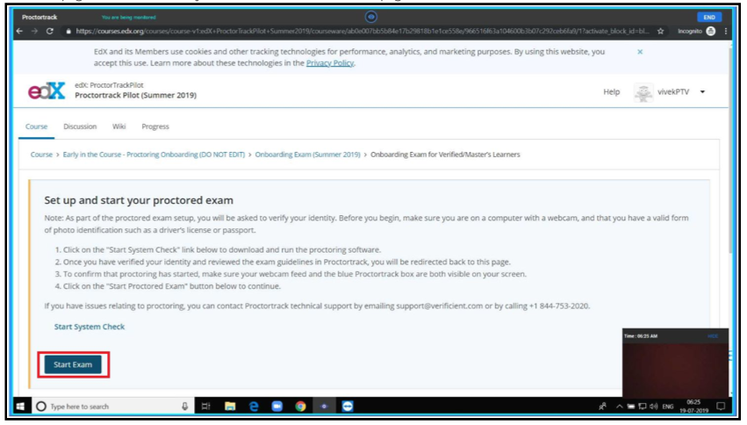
Task: Expand the vivekPTV account dropdown arrow
Action: click(702, 92)
